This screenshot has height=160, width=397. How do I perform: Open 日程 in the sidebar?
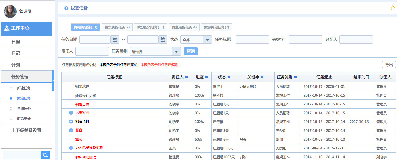tap(27, 42)
